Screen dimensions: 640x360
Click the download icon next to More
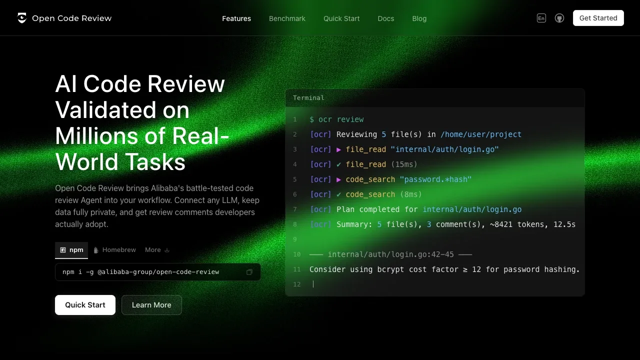coord(167,250)
